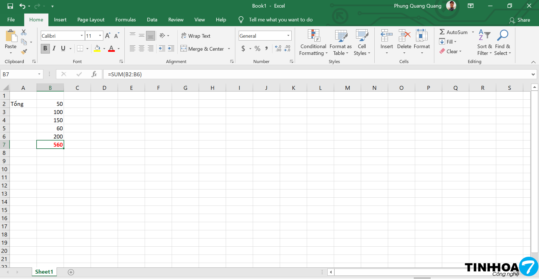539x279 pixels.
Task: Click the AutoSum button
Action: [x=453, y=32]
